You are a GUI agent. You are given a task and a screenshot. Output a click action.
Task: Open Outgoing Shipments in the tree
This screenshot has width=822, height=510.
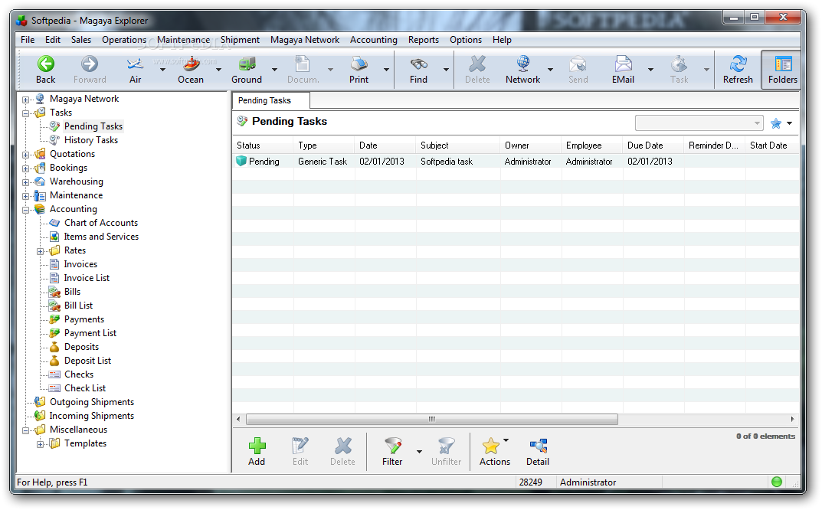pos(92,402)
